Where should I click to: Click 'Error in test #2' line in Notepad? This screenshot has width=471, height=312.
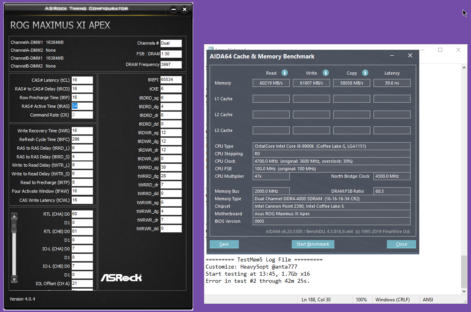click(258, 281)
